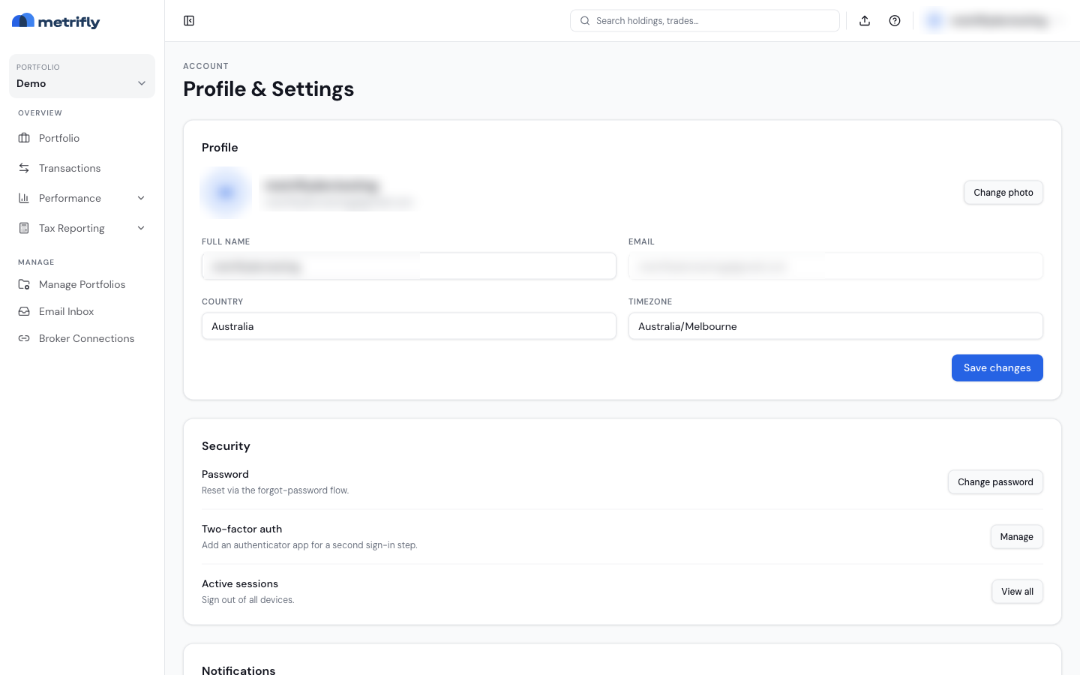The width and height of the screenshot is (1080, 675).
Task: Click the Two-factor auth label
Action: click(x=241, y=529)
